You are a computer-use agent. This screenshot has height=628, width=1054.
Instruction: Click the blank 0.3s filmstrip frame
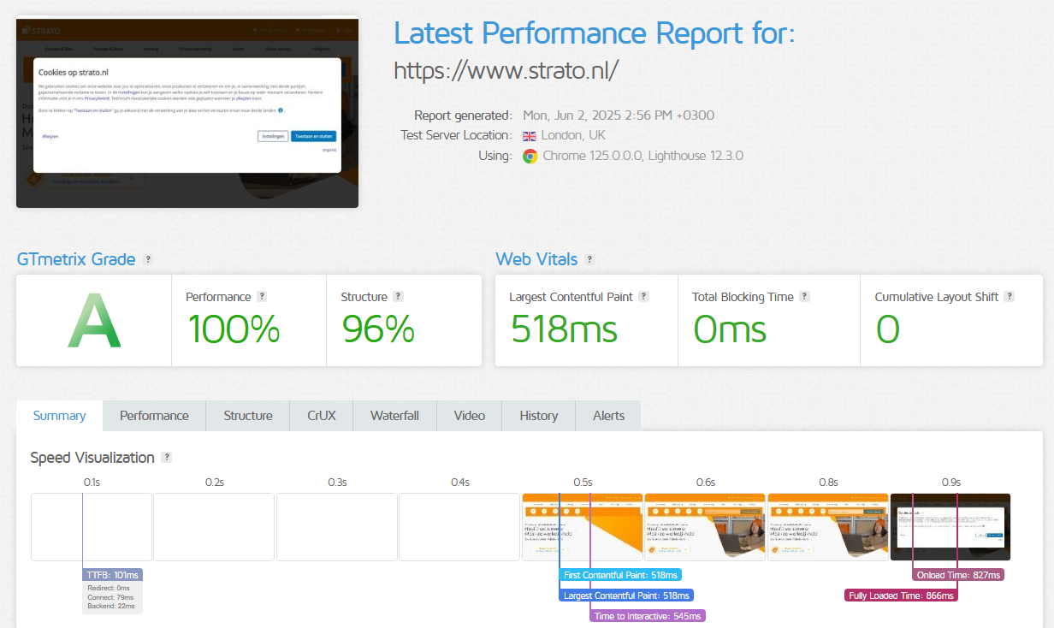point(337,527)
